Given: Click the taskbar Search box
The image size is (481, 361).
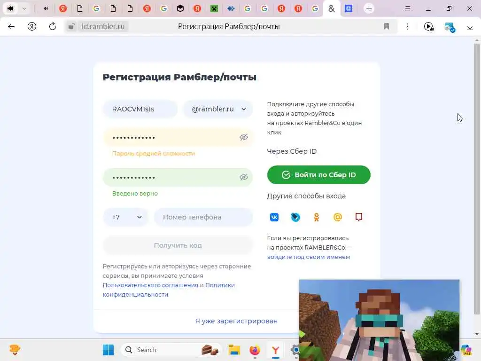Looking at the screenshot, I should [x=171, y=350].
